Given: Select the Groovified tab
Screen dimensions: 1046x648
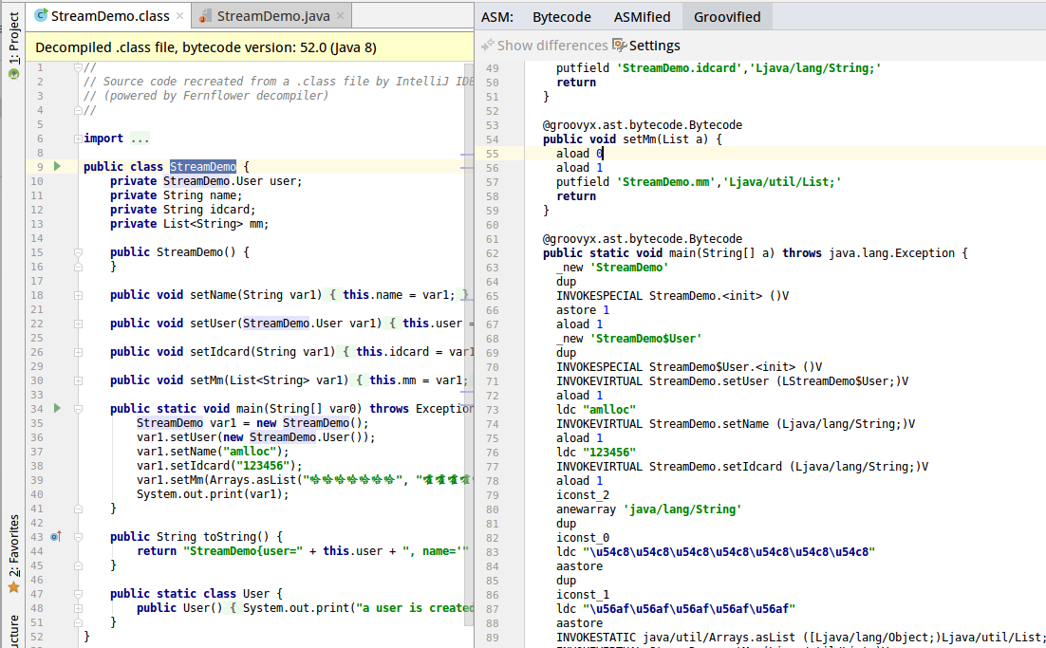Looking at the screenshot, I should (x=726, y=17).
